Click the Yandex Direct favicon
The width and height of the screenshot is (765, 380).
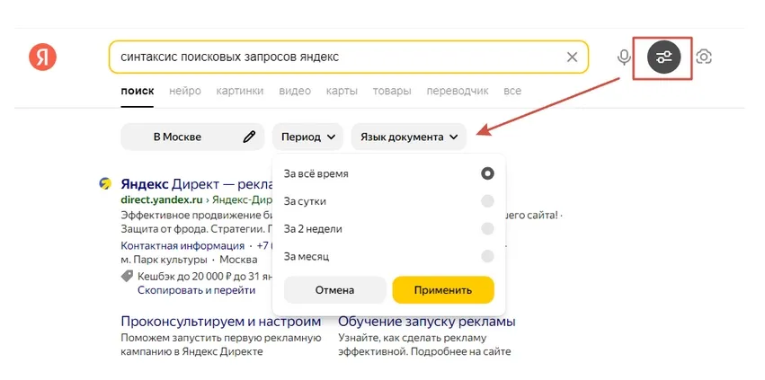point(105,183)
